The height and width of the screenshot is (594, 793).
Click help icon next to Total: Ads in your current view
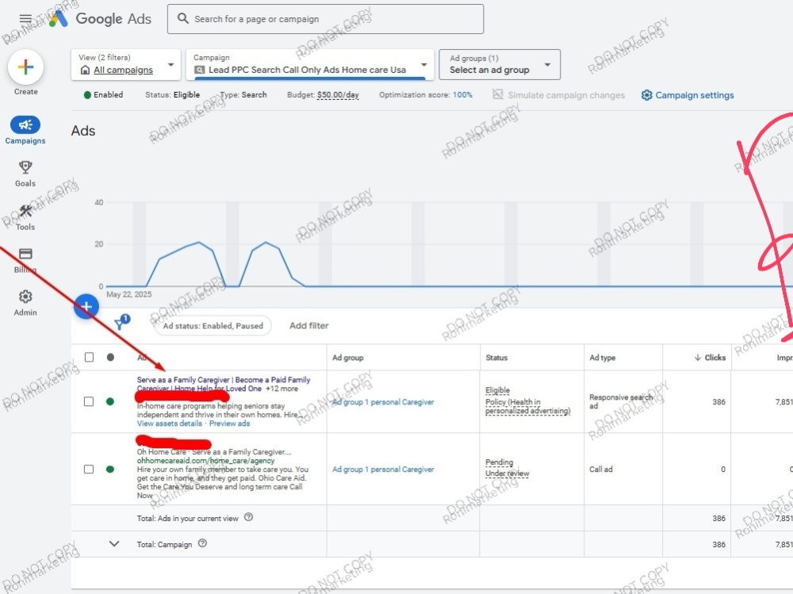point(248,517)
